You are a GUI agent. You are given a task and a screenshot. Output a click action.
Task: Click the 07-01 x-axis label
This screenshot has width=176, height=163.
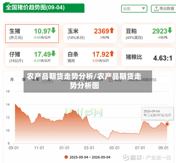pos(140,148)
